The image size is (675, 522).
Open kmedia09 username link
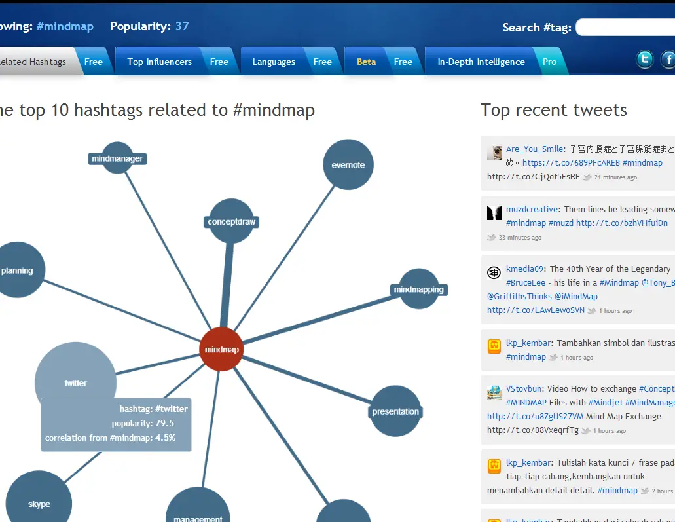(524, 269)
